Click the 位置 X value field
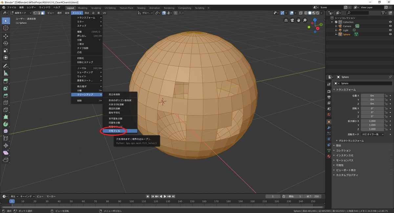Viewport: 394px width, 213px height. point(372,96)
